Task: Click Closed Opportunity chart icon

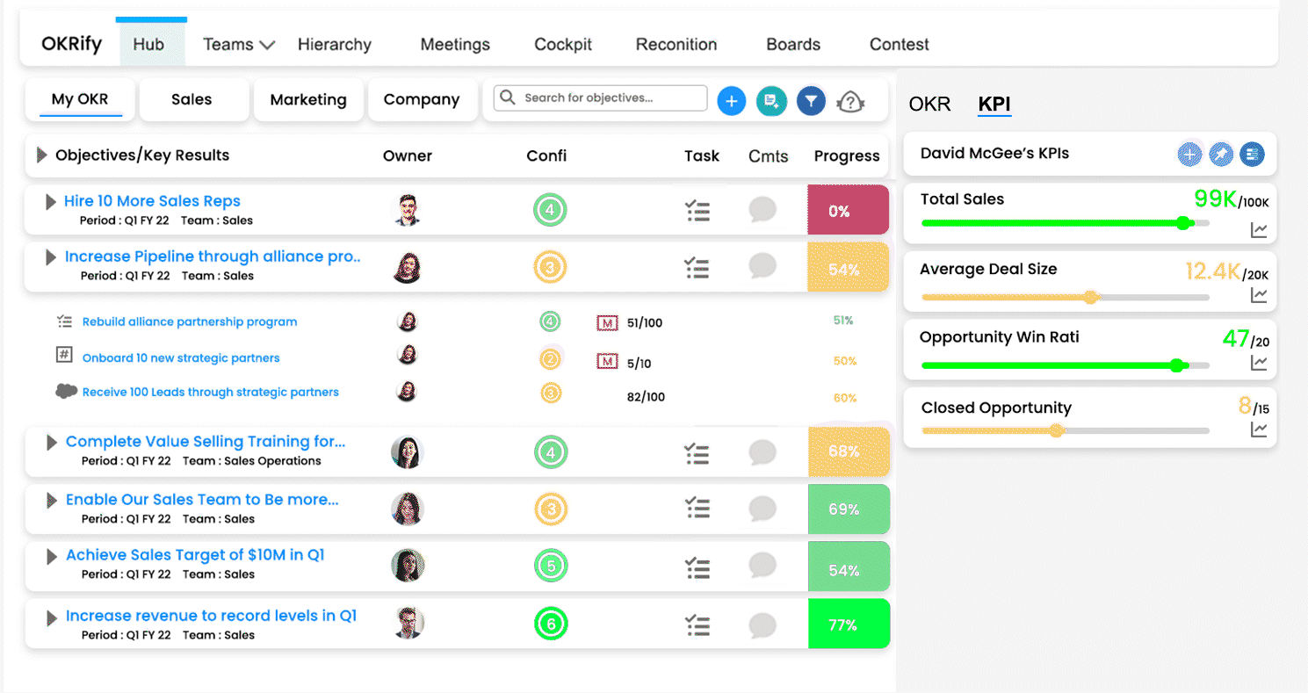Action: (x=1259, y=430)
